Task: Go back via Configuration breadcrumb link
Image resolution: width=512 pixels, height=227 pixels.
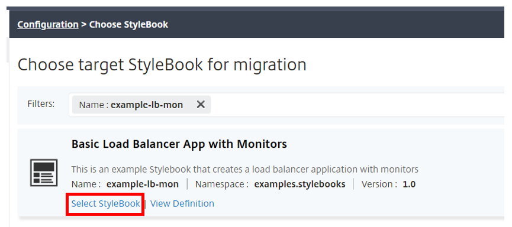Action: pos(48,24)
